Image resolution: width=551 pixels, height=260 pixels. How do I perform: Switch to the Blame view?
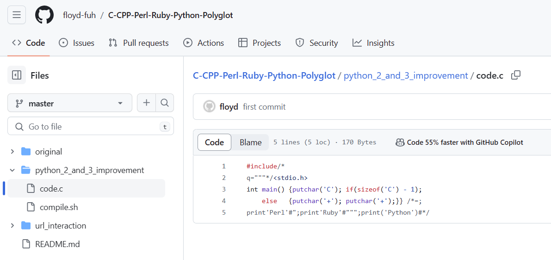[x=250, y=142]
